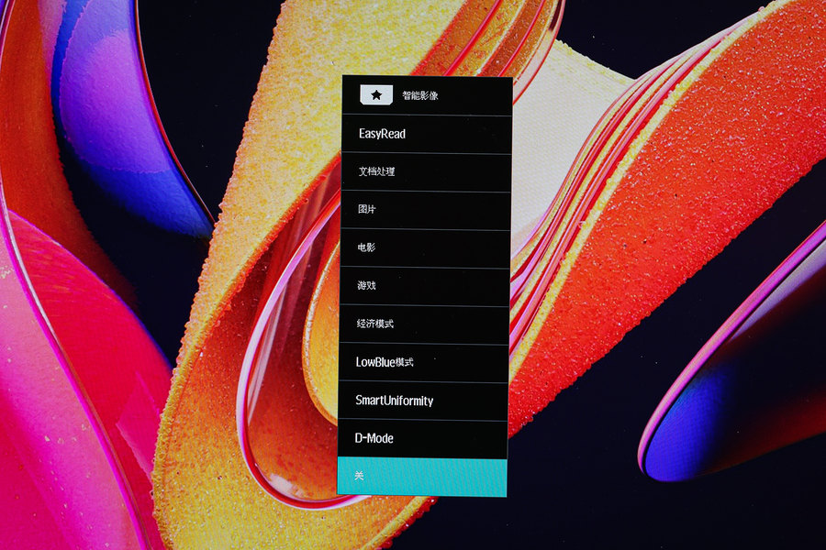Choose the EasyRead picture mode

[382, 134]
